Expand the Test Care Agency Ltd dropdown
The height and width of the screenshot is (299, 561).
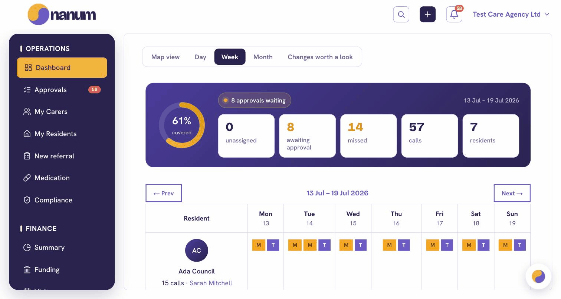(x=511, y=14)
